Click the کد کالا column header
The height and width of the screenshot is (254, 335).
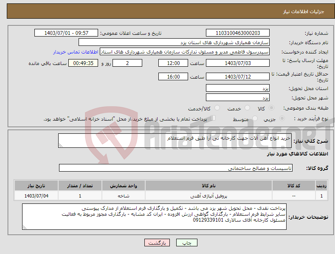click(294, 186)
